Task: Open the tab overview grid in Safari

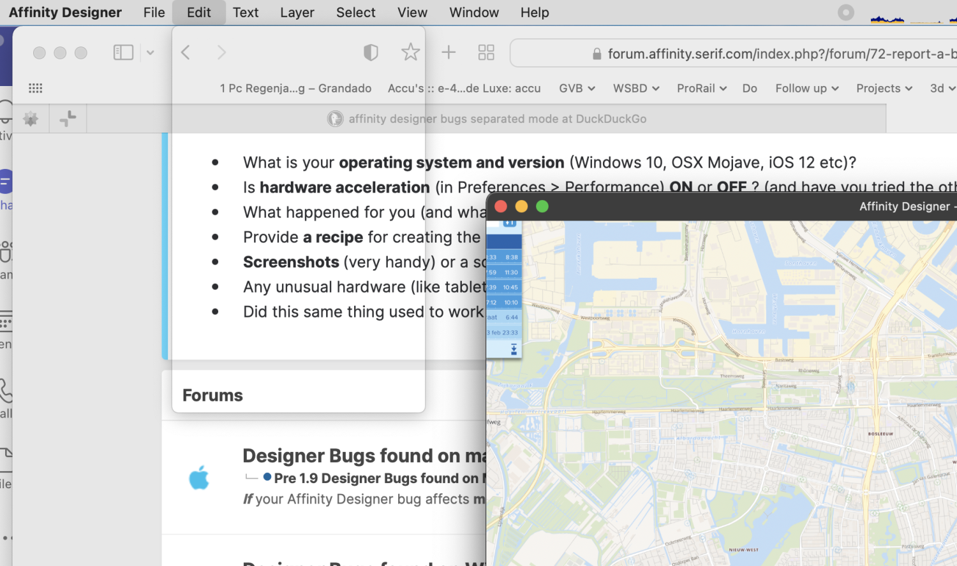Action: [486, 52]
